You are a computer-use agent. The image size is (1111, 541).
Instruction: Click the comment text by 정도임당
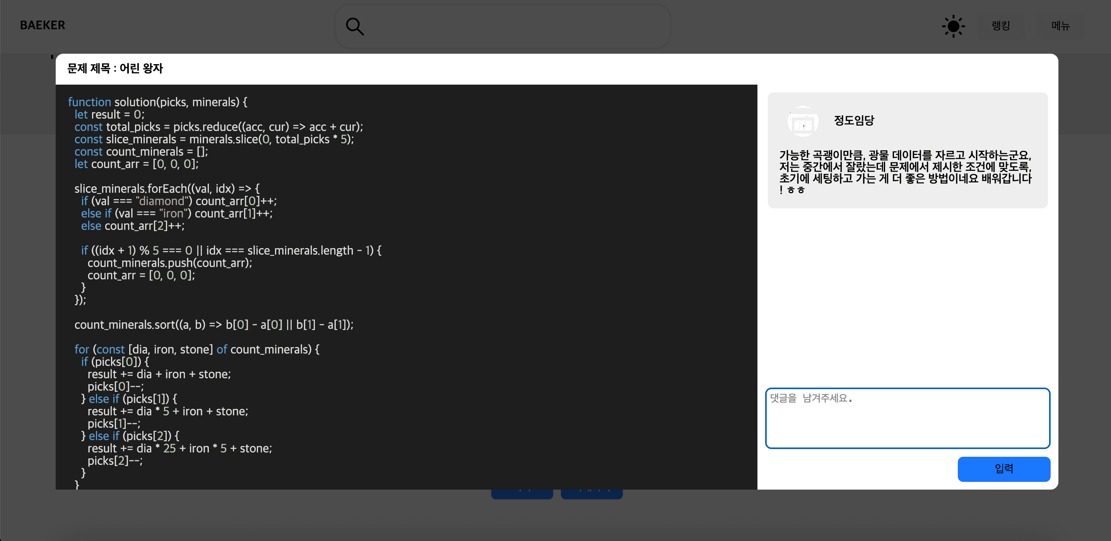(x=905, y=172)
